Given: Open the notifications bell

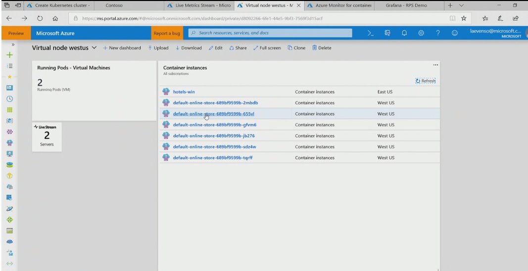Looking at the screenshot, I should (404, 33).
